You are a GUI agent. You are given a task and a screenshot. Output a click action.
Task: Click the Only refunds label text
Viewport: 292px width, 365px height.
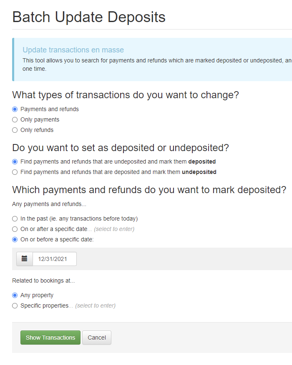[37, 130]
